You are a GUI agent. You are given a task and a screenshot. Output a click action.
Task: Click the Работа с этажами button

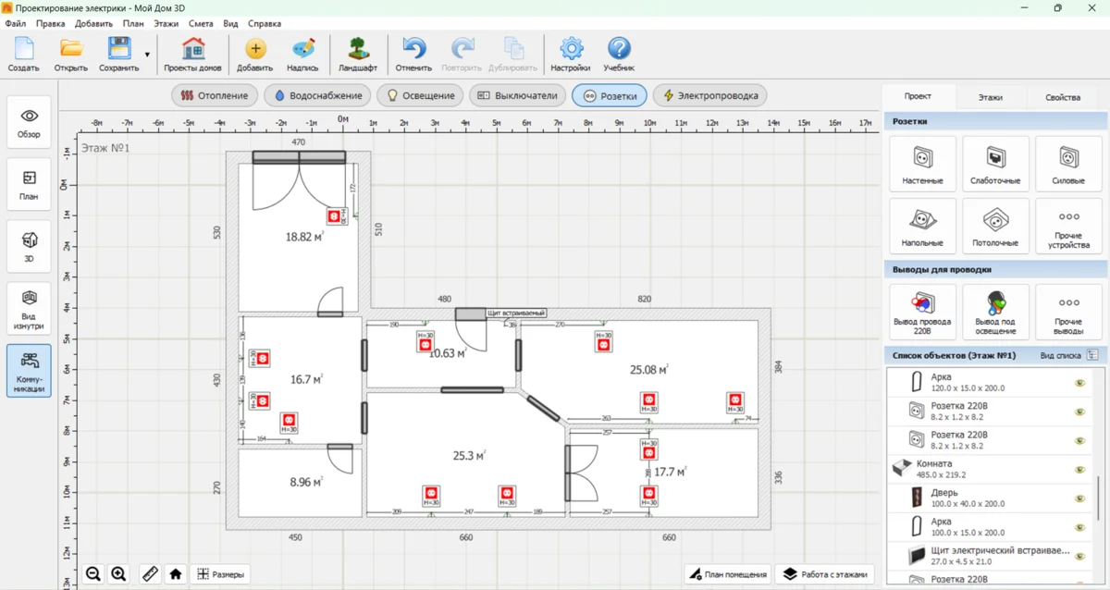(825, 574)
